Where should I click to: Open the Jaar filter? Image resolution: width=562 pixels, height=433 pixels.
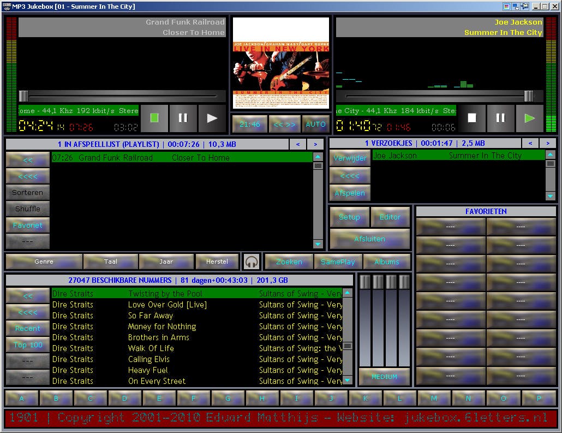pyautogui.click(x=166, y=262)
